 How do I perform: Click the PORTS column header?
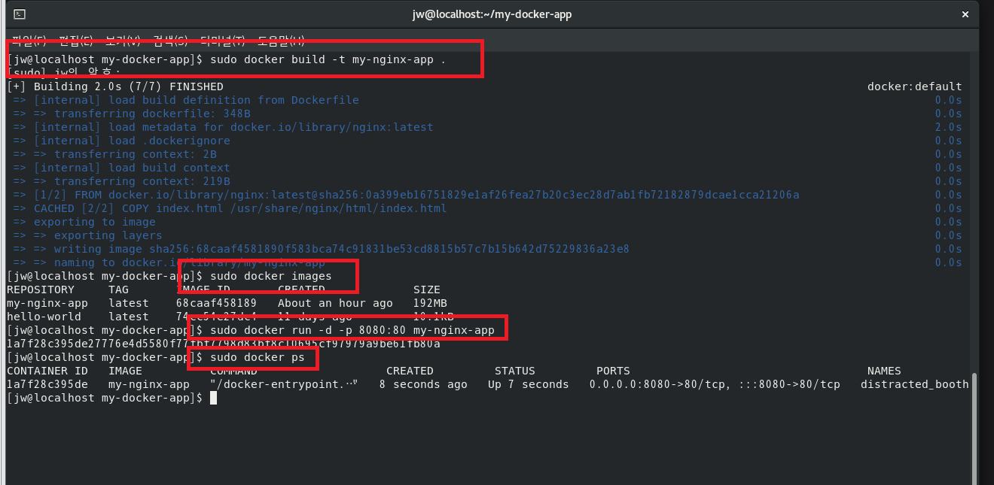tap(613, 371)
